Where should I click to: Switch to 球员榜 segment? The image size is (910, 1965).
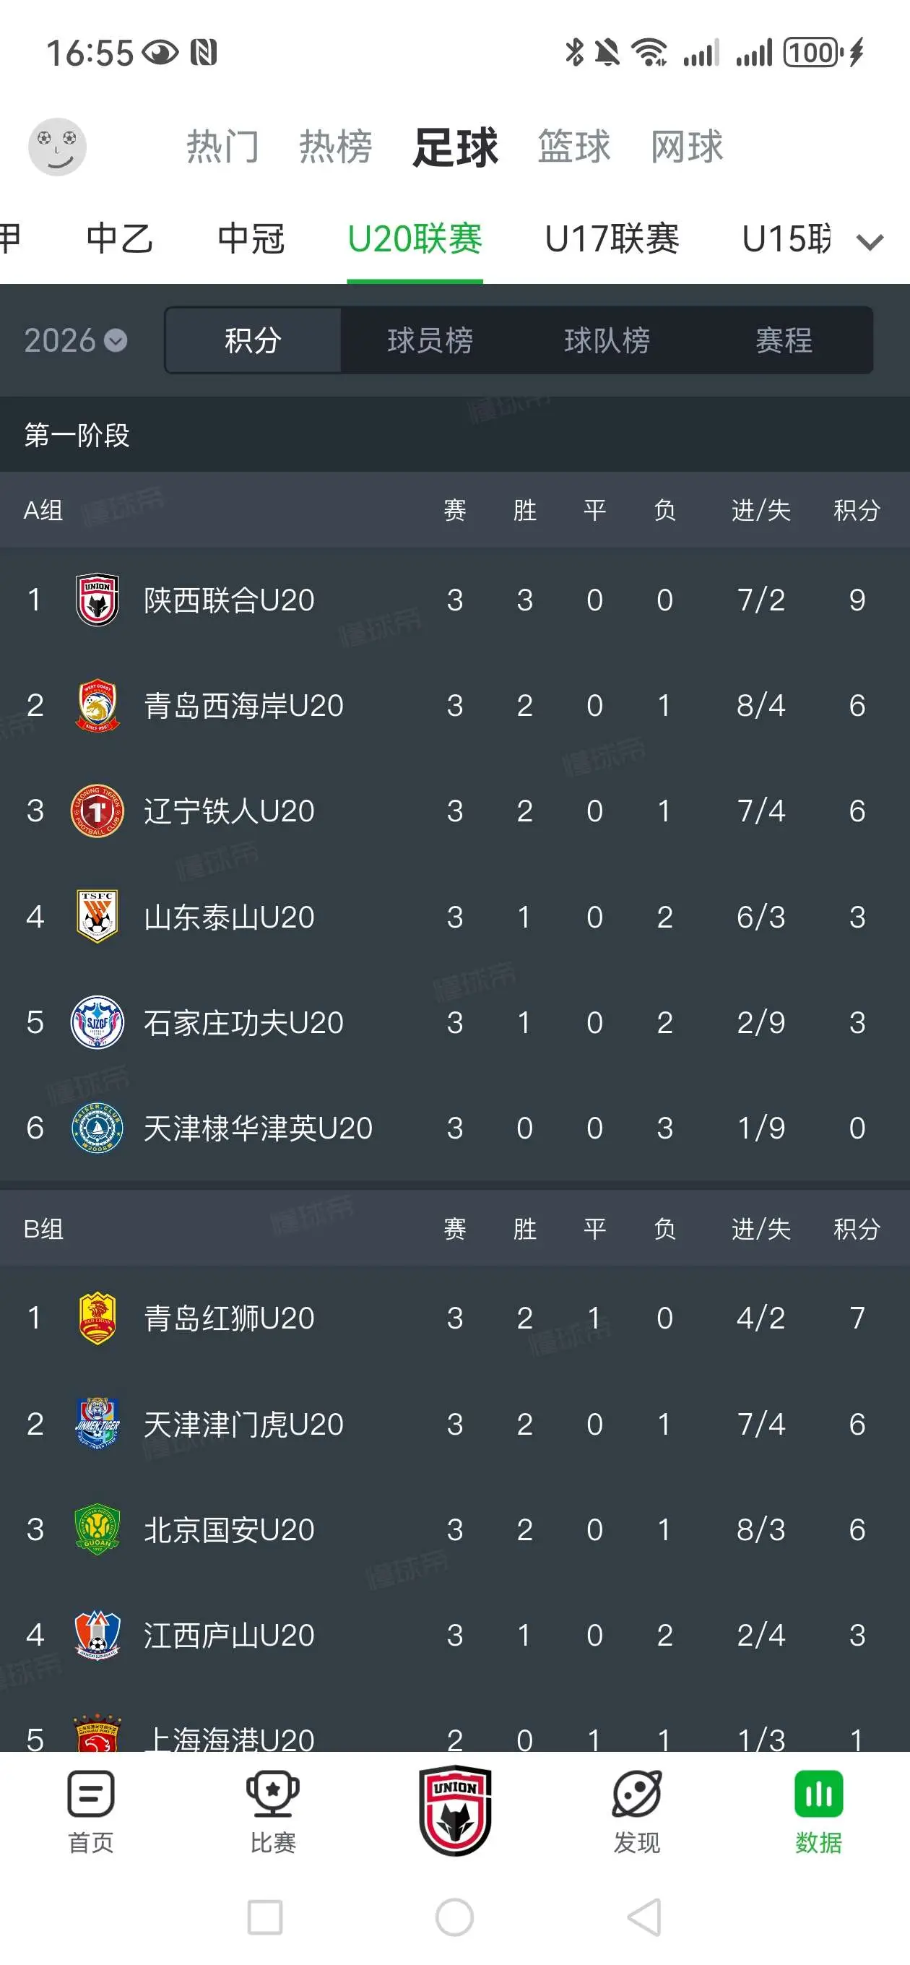point(430,340)
